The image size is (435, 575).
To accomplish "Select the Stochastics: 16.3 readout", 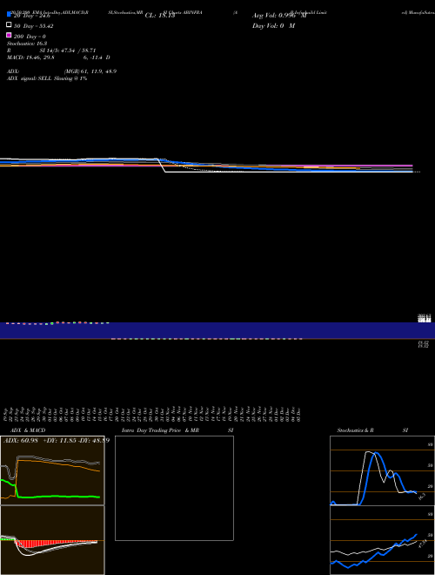I will click(27, 44).
